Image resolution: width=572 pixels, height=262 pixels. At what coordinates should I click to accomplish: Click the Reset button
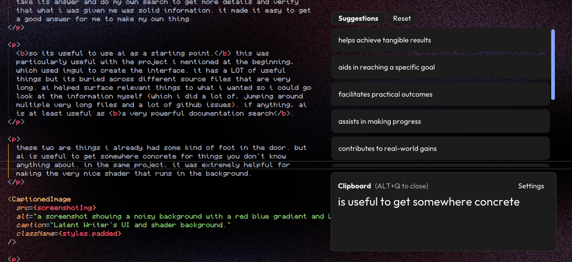(402, 19)
